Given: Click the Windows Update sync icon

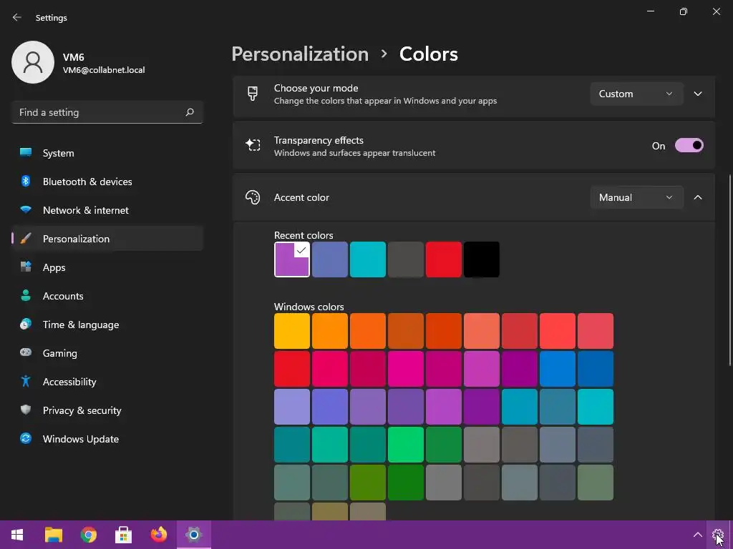Looking at the screenshot, I should [26, 438].
